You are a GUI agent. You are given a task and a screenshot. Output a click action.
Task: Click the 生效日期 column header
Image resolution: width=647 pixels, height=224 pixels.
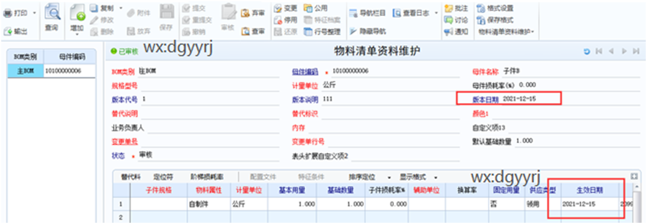[589, 190]
